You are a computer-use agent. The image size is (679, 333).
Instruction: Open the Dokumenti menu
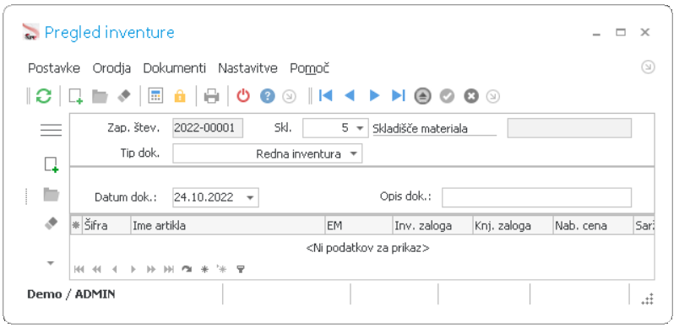(x=175, y=68)
